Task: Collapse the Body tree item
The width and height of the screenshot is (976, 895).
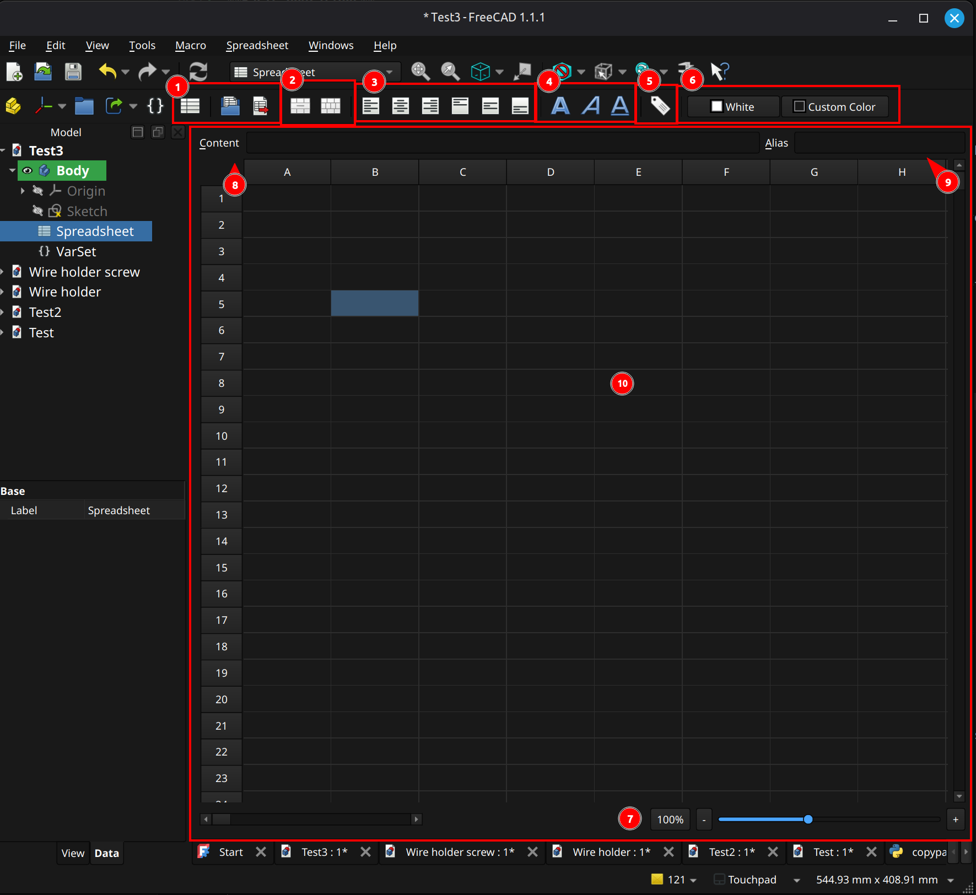Action: point(12,171)
